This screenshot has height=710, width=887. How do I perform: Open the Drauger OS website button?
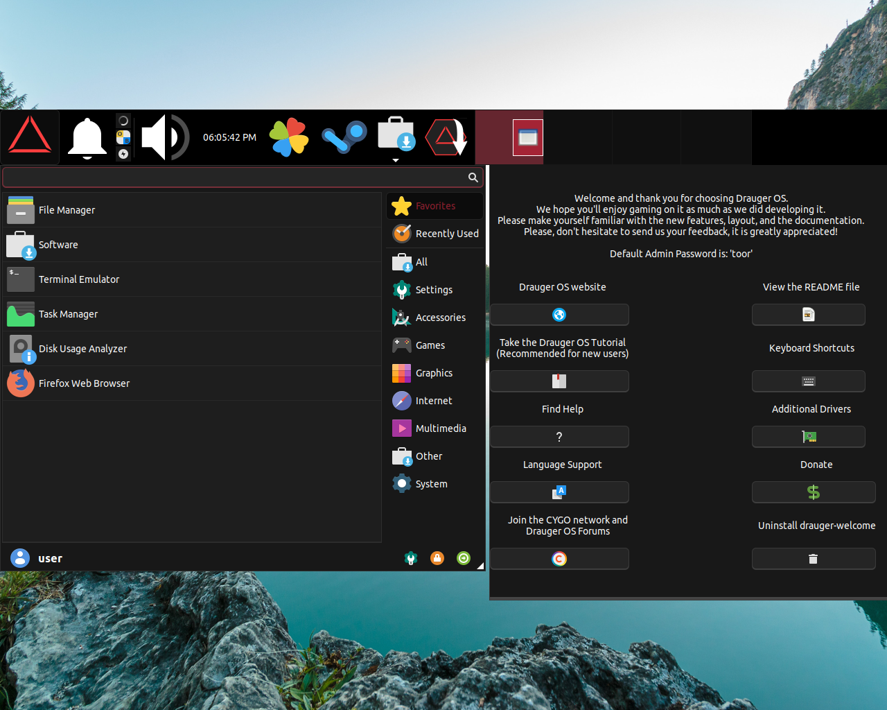pyautogui.click(x=559, y=315)
